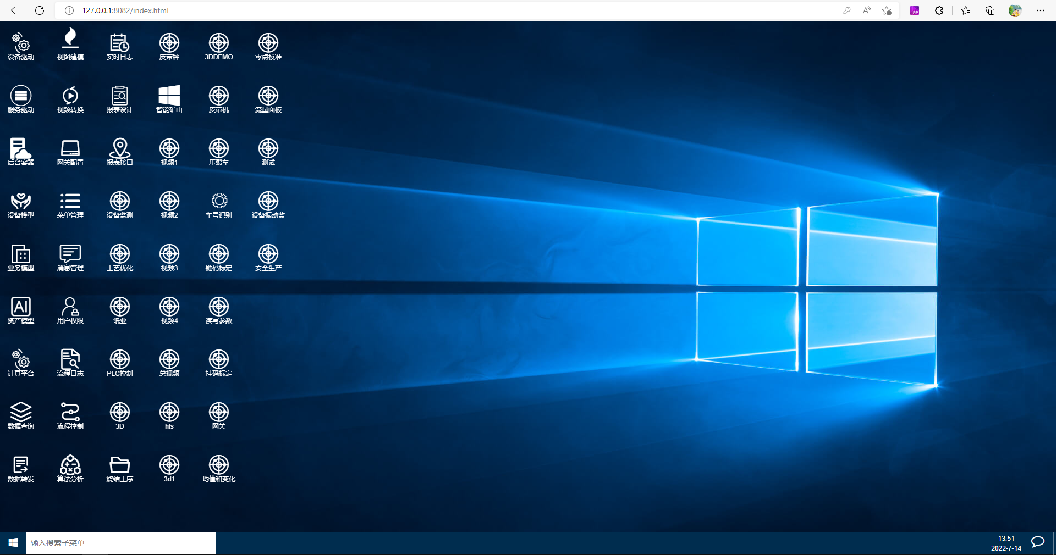Click the Windows start button in taskbar
Viewport: 1056px width, 555px height.
[13, 542]
